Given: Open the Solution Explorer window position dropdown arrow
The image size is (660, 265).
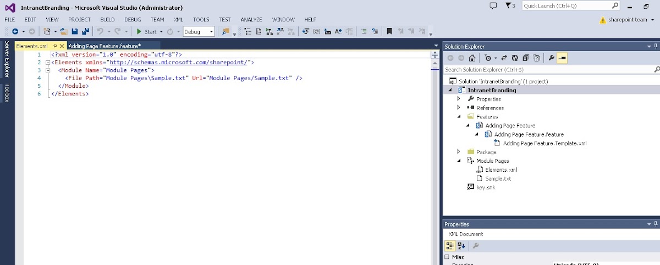Looking at the screenshot, I should (648, 47).
